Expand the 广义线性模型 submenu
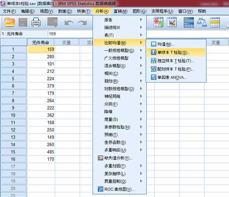This screenshot has width=229, height=197. [119, 58]
